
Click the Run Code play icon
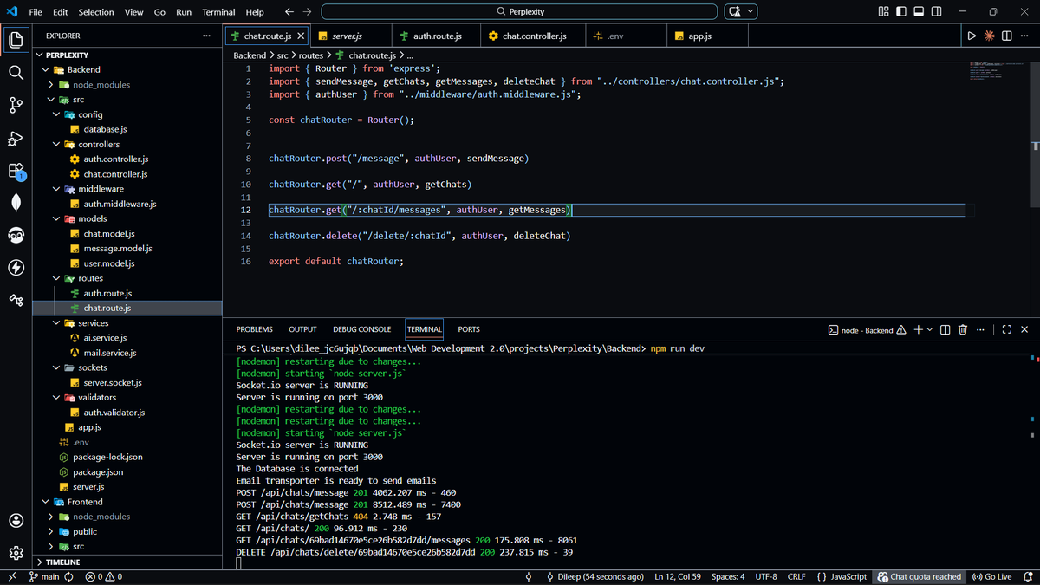tap(972, 36)
